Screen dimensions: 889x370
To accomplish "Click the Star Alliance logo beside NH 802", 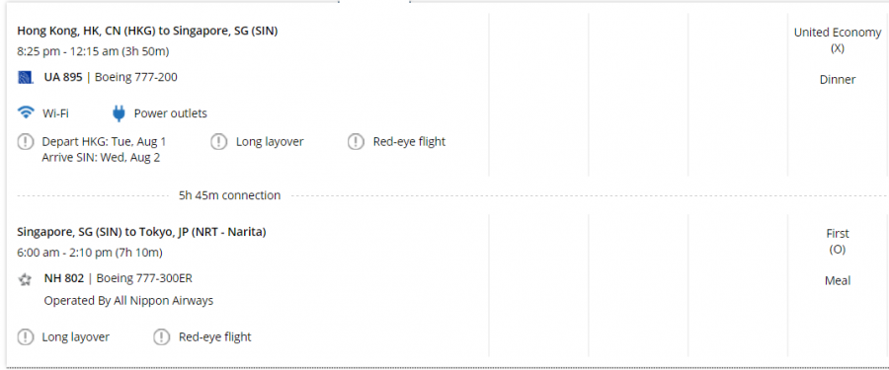I will 25,279.
